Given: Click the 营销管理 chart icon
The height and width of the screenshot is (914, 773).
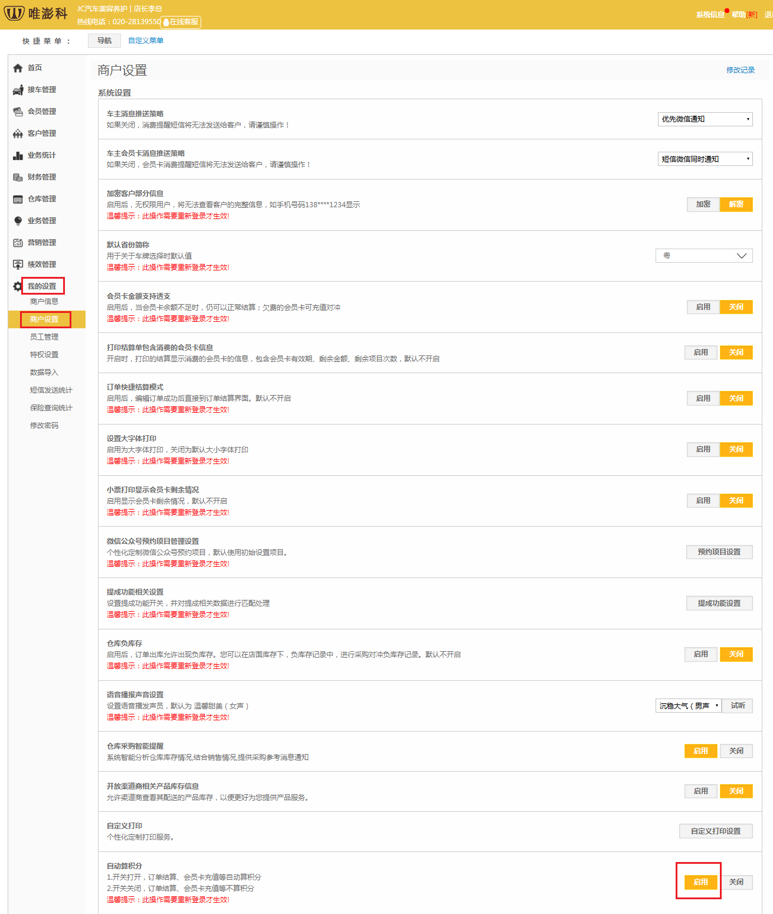Looking at the screenshot, I should pyautogui.click(x=18, y=243).
